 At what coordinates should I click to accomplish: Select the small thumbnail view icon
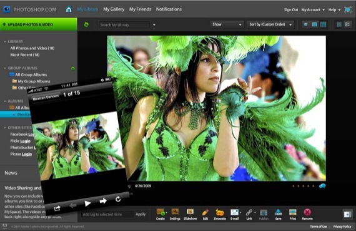[x=305, y=24]
